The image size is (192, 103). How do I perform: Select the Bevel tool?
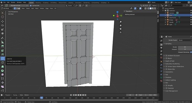(3, 54)
